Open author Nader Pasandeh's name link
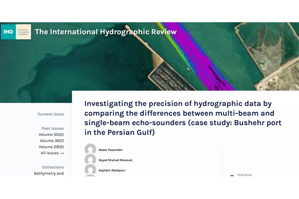Screen dimensions: 299x199 point(110,150)
